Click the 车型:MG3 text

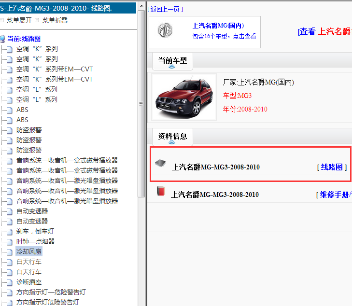pos(237,96)
